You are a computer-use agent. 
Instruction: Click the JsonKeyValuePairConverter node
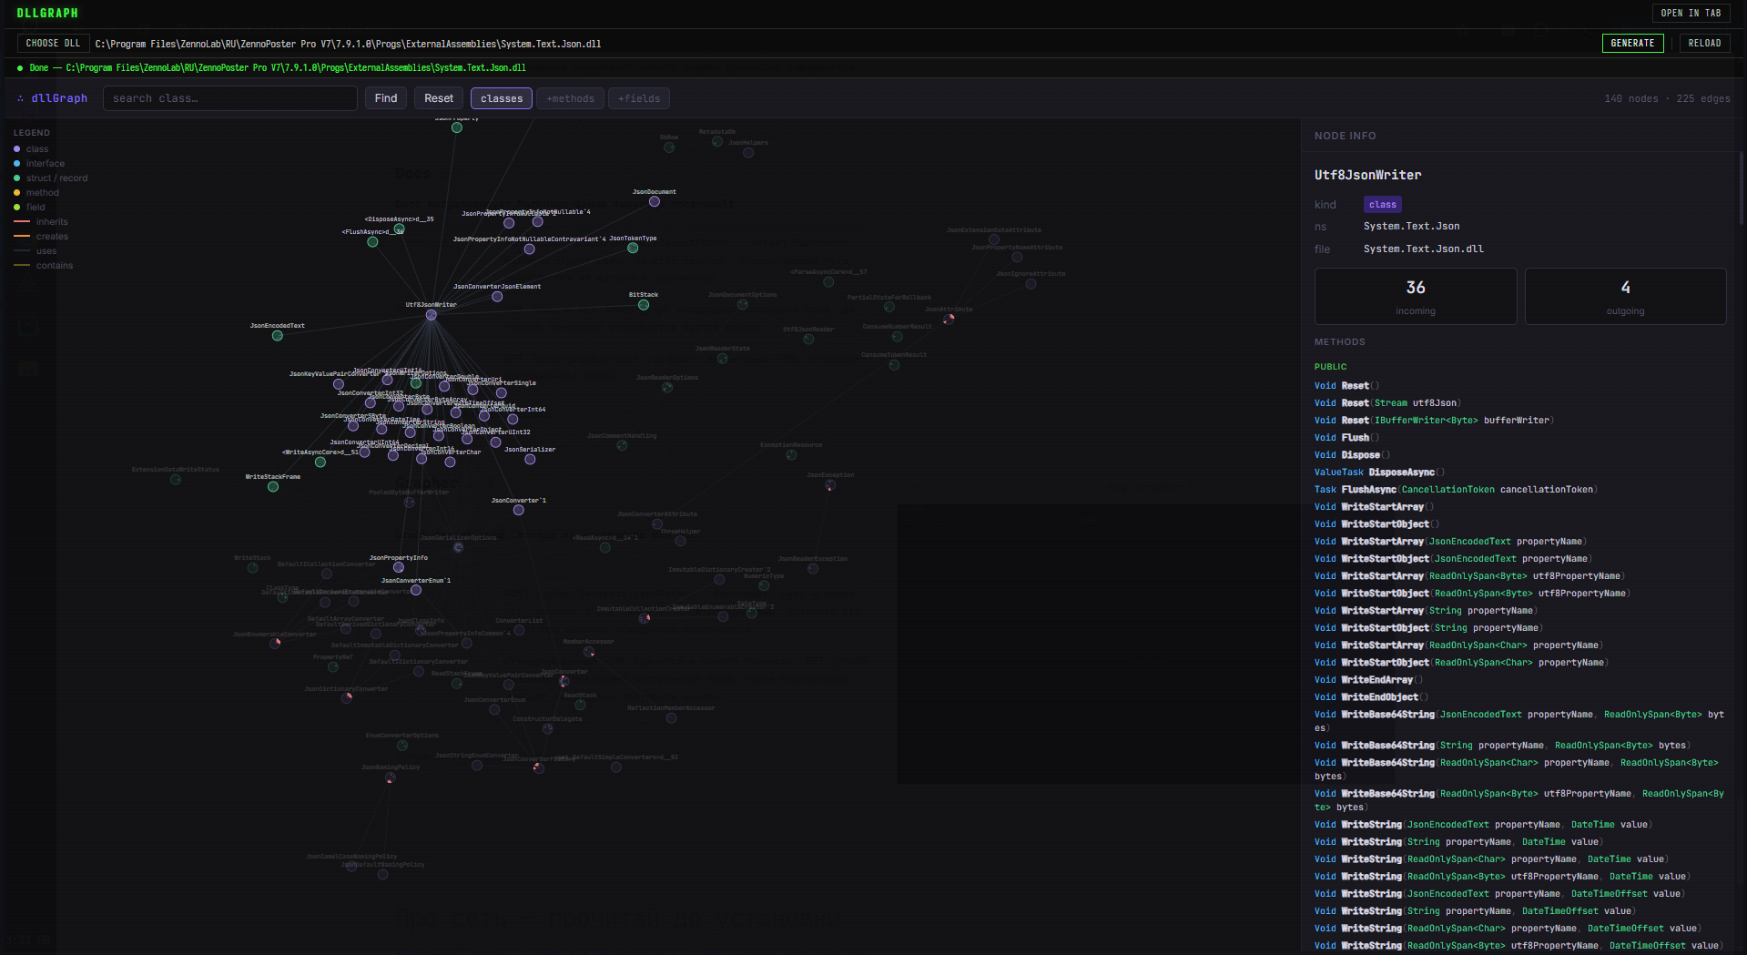339,384
